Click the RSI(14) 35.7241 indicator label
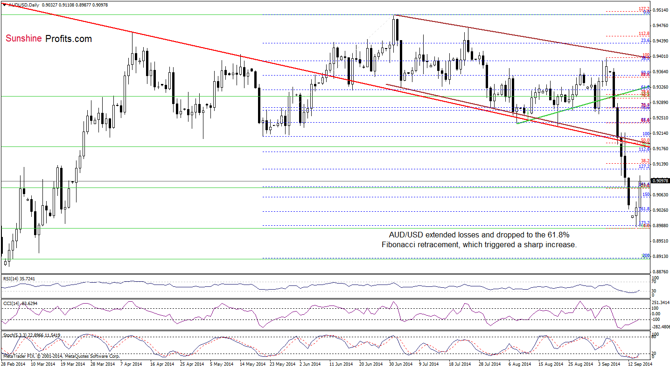The height and width of the screenshot is (368, 670). tap(18, 278)
